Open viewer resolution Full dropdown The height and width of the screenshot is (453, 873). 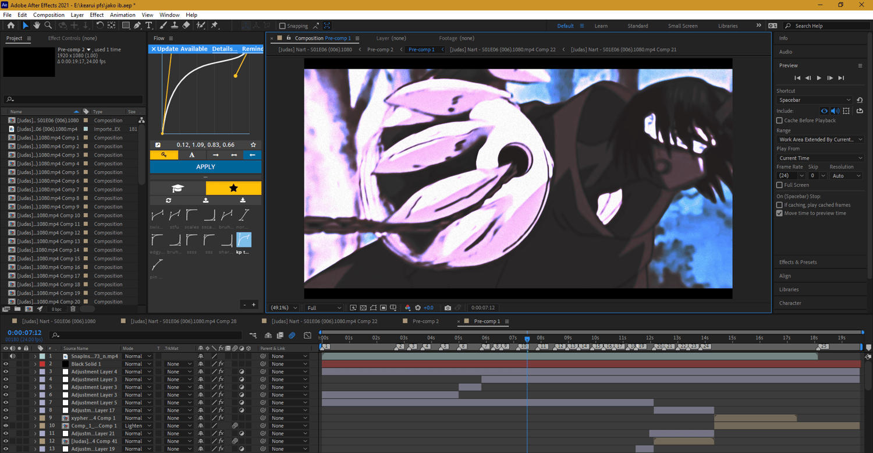tap(324, 307)
